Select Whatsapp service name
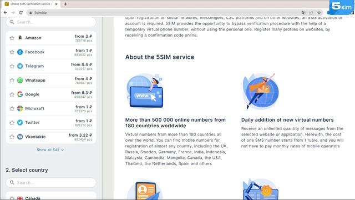Viewport: 355px width, 200px height. click(x=35, y=80)
